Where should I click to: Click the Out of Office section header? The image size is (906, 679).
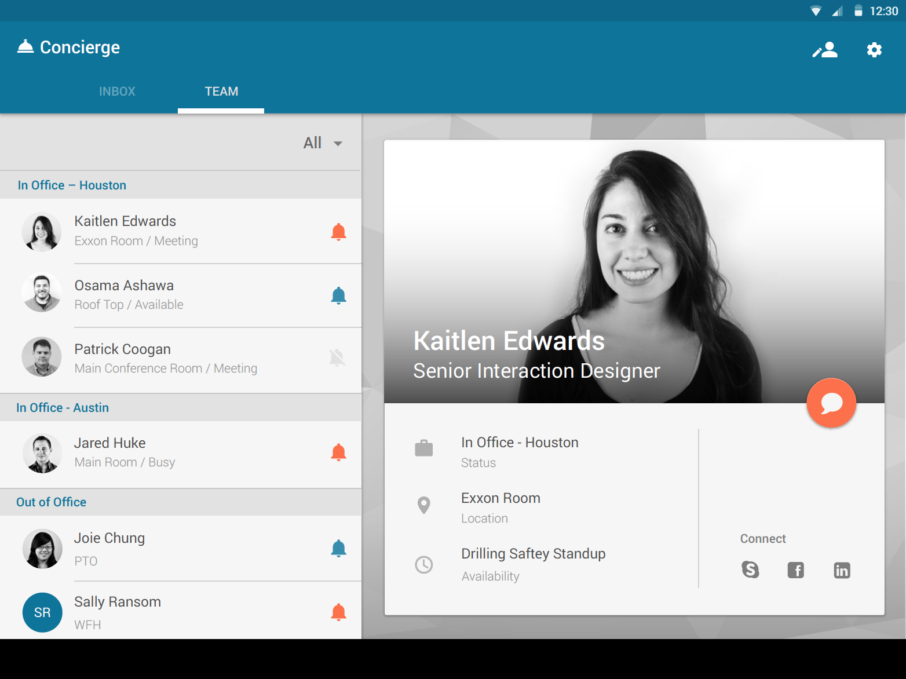[181, 502]
